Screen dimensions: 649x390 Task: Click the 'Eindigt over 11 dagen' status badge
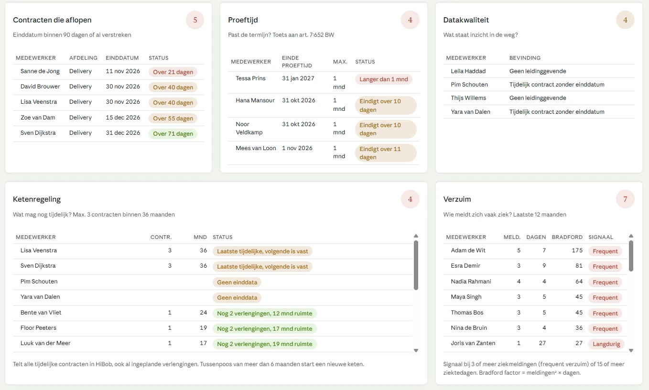click(386, 153)
